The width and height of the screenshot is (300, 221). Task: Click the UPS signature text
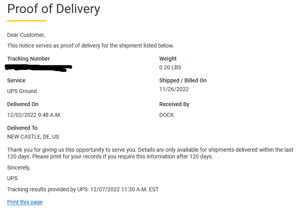point(12,179)
